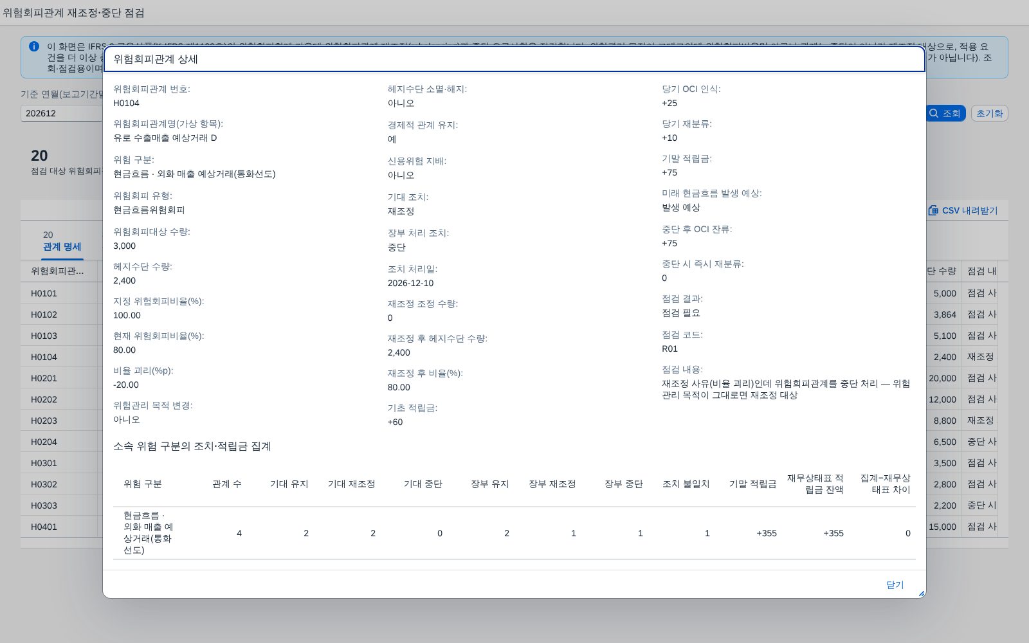Click the 기대 재조정 column header
Screen dimensions: 1029x643
pos(351,484)
